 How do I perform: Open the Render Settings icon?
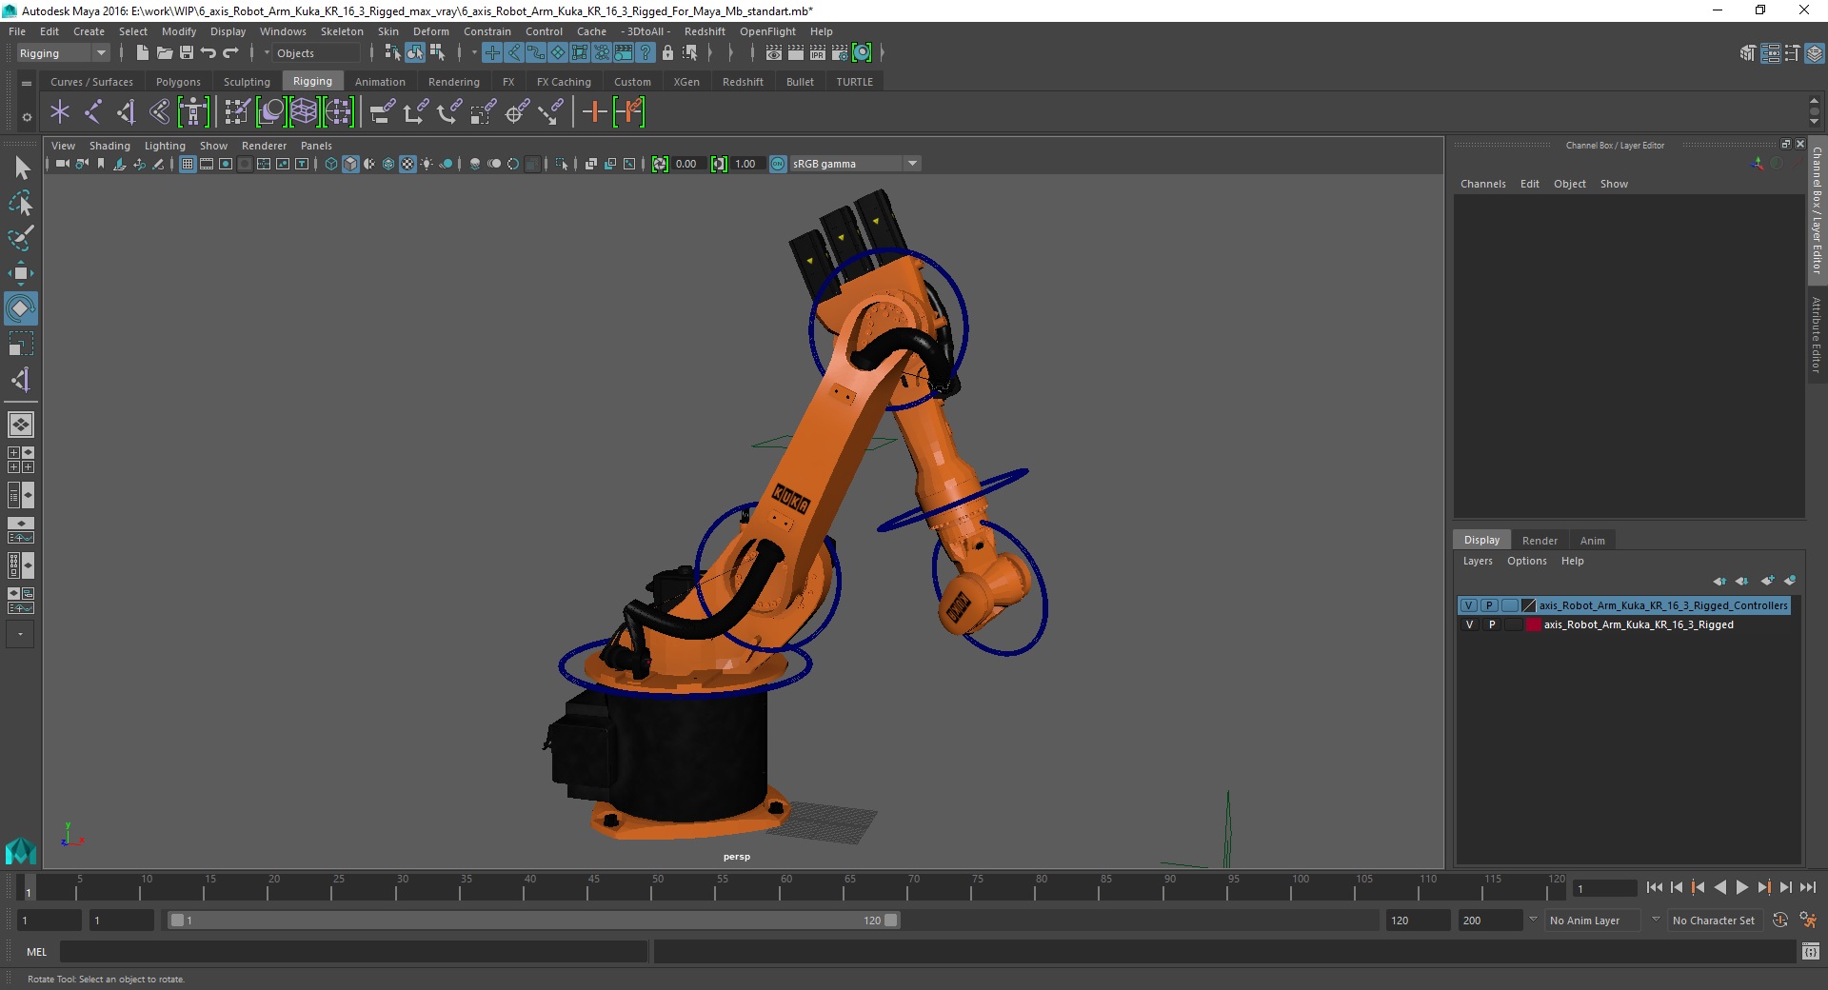(x=839, y=53)
